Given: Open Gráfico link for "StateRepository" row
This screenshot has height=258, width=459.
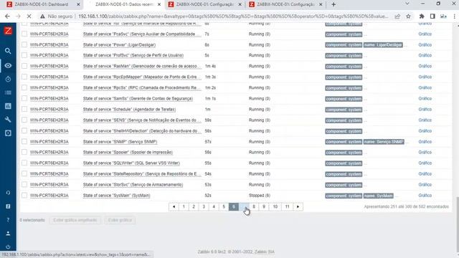Looking at the screenshot, I should coord(425,173).
